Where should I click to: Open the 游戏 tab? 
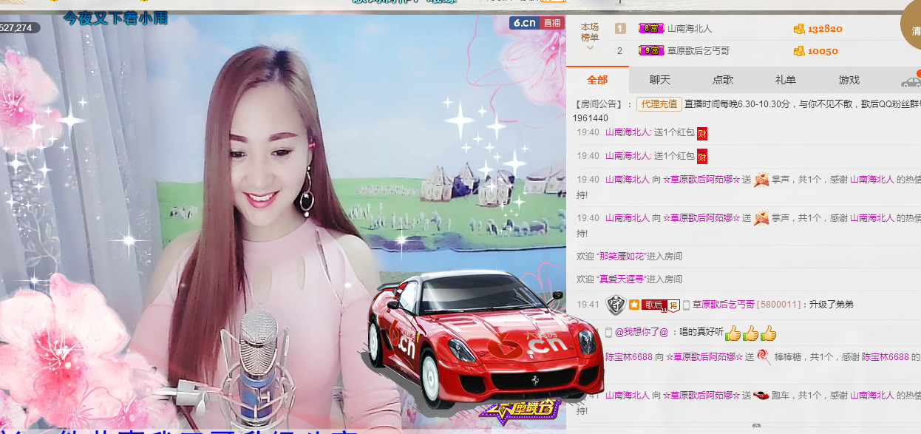click(x=849, y=80)
